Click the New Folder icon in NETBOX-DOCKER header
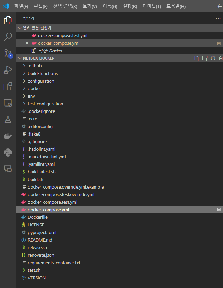Image resolution: width=223 pixels, height=288 pixels. click(205, 58)
